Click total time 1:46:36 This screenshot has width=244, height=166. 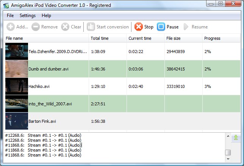(98, 69)
